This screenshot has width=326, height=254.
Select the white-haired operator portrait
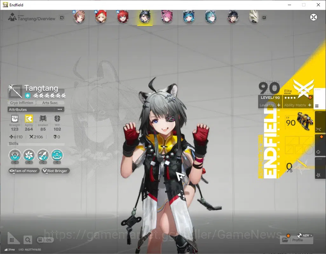[254, 17]
